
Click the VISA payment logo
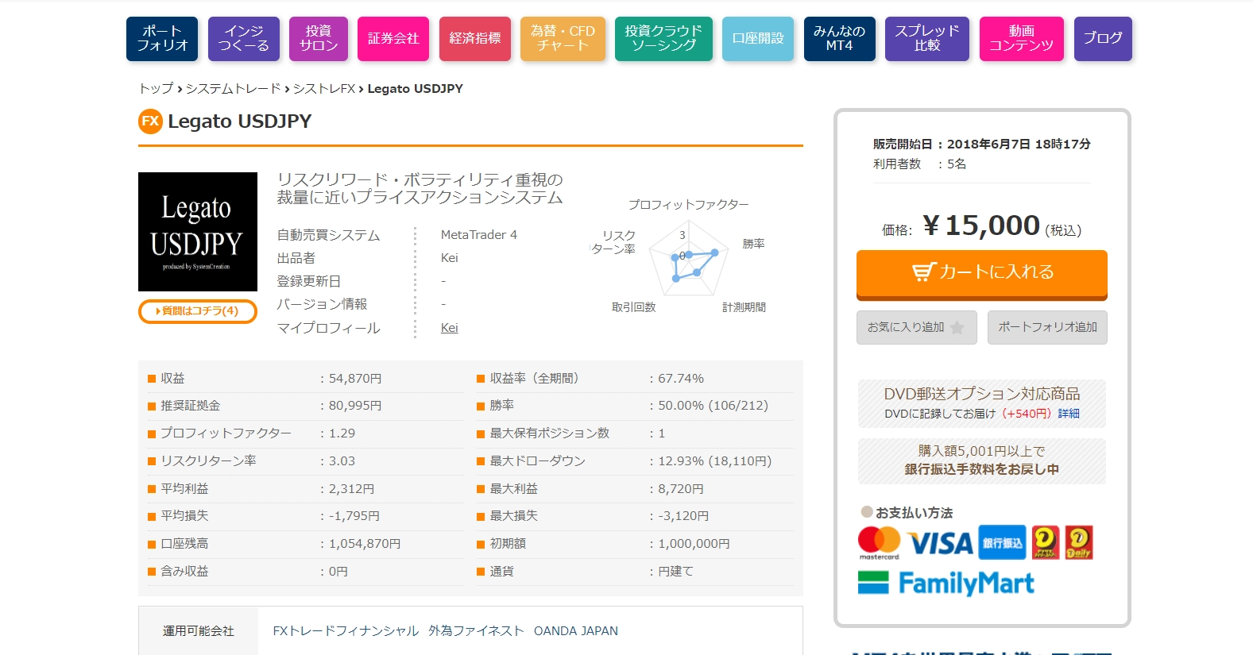coord(940,543)
